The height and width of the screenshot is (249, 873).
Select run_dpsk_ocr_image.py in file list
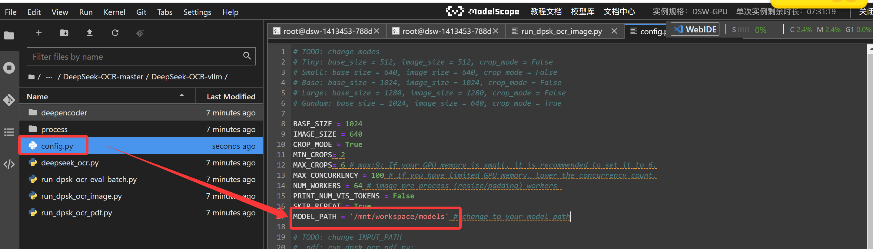[x=141, y=195]
